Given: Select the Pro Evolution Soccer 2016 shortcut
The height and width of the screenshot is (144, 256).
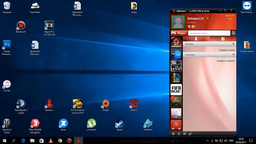Looking at the screenshot, I should 77,106.
